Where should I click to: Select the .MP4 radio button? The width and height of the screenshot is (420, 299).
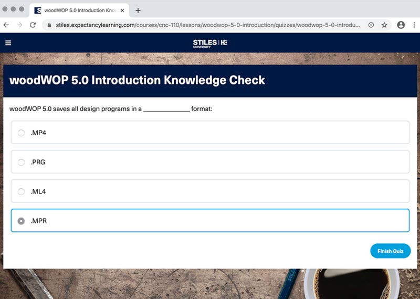click(x=21, y=133)
